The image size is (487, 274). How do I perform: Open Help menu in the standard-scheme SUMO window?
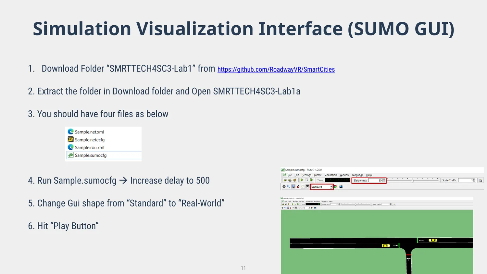click(369, 175)
